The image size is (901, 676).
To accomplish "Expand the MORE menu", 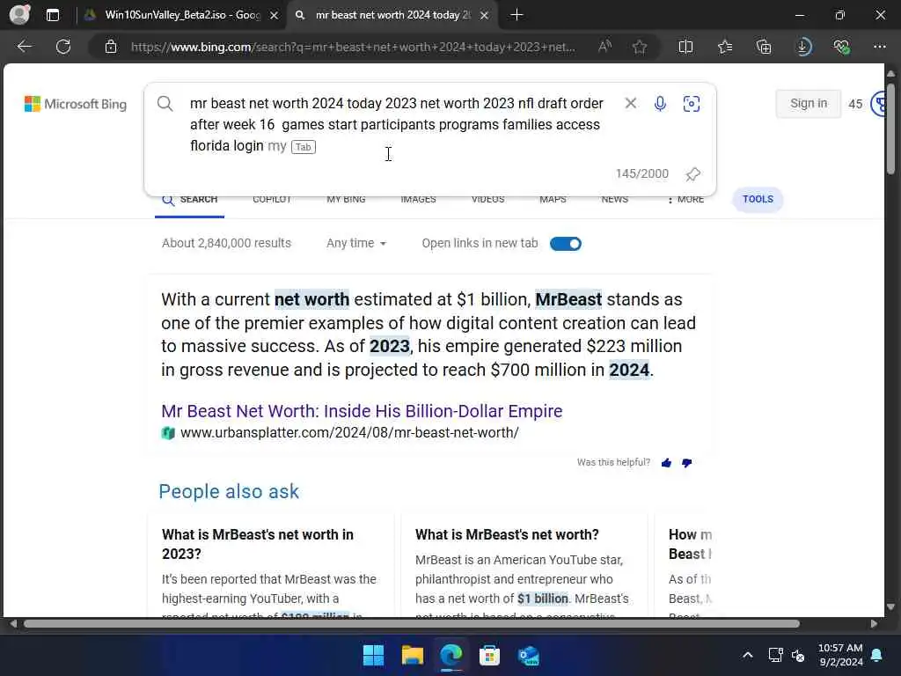I will pos(685,200).
